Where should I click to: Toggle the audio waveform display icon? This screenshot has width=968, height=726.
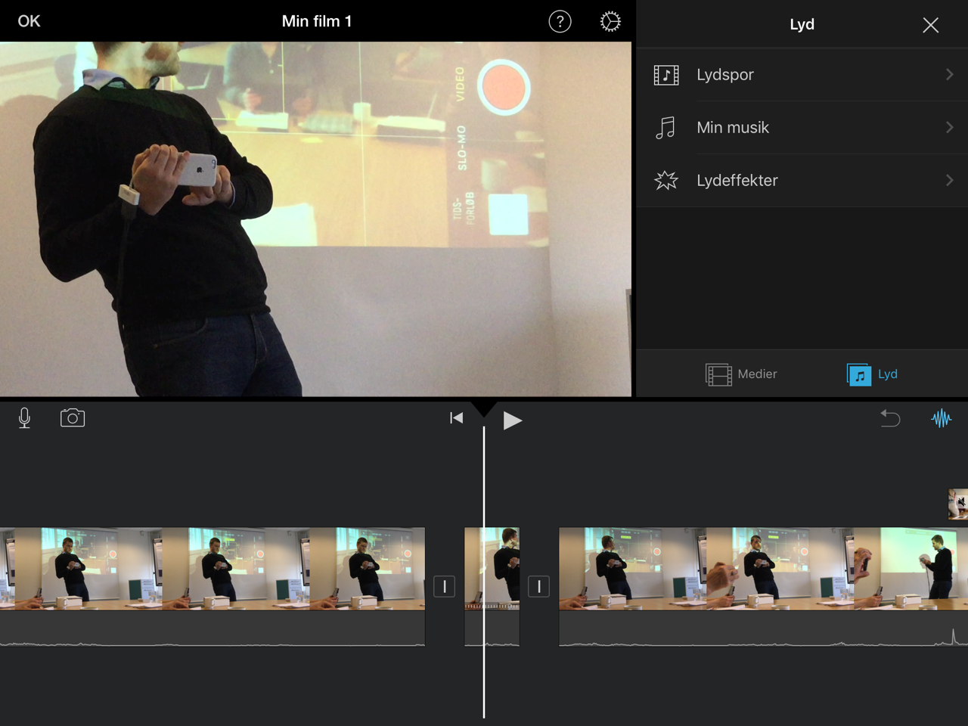tap(941, 418)
